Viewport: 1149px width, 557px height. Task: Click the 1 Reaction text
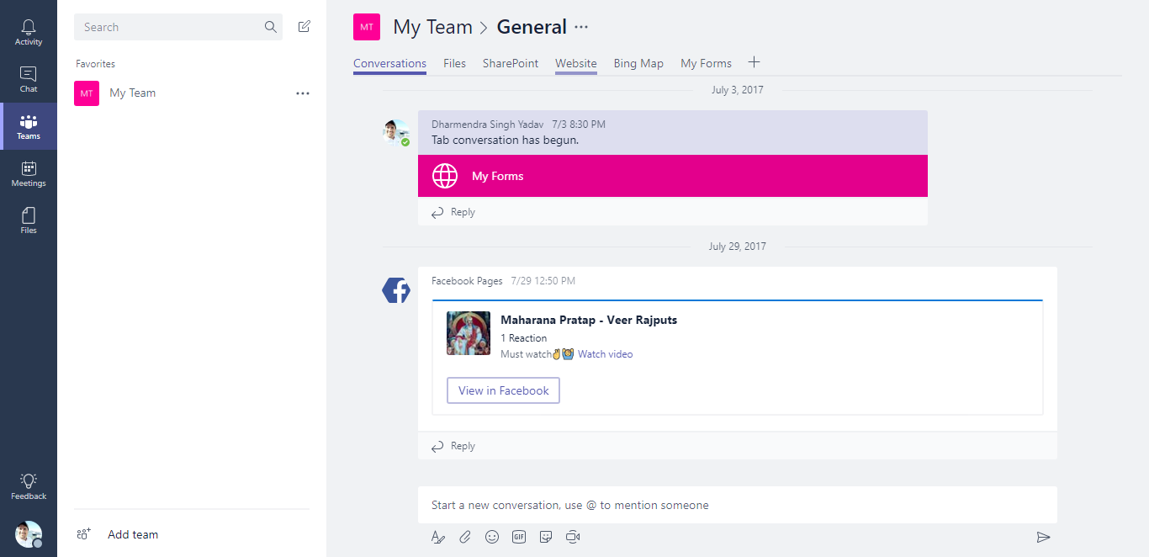click(524, 338)
